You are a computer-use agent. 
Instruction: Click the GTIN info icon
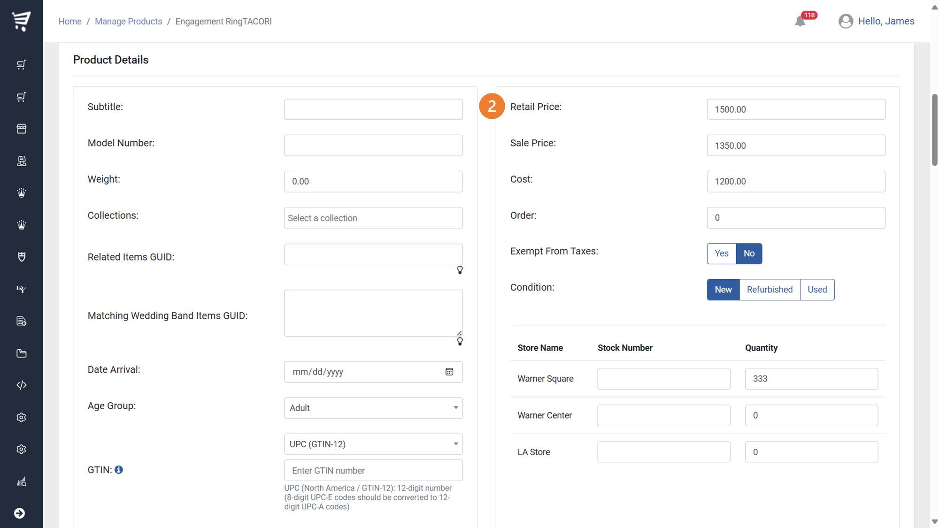(x=119, y=470)
